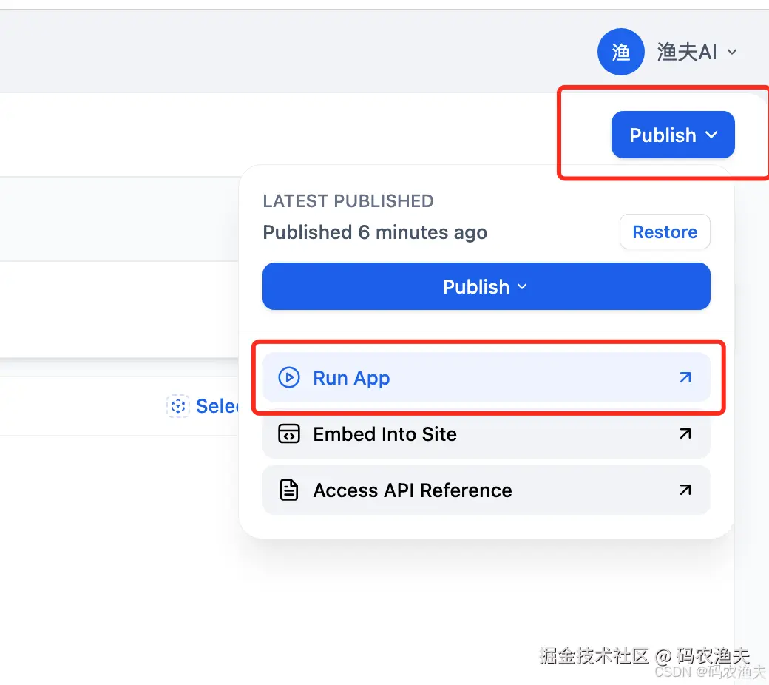Click the Embed Into Site window icon
769x685 pixels.
pyautogui.click(x=289, y=433)
